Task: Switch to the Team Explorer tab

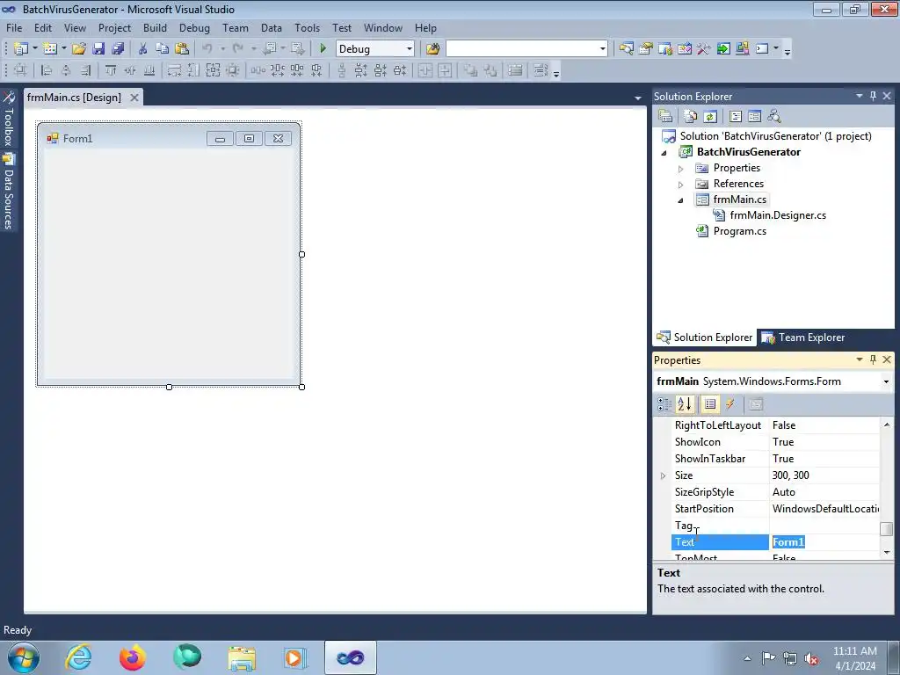Action: (x=803, y=337)
